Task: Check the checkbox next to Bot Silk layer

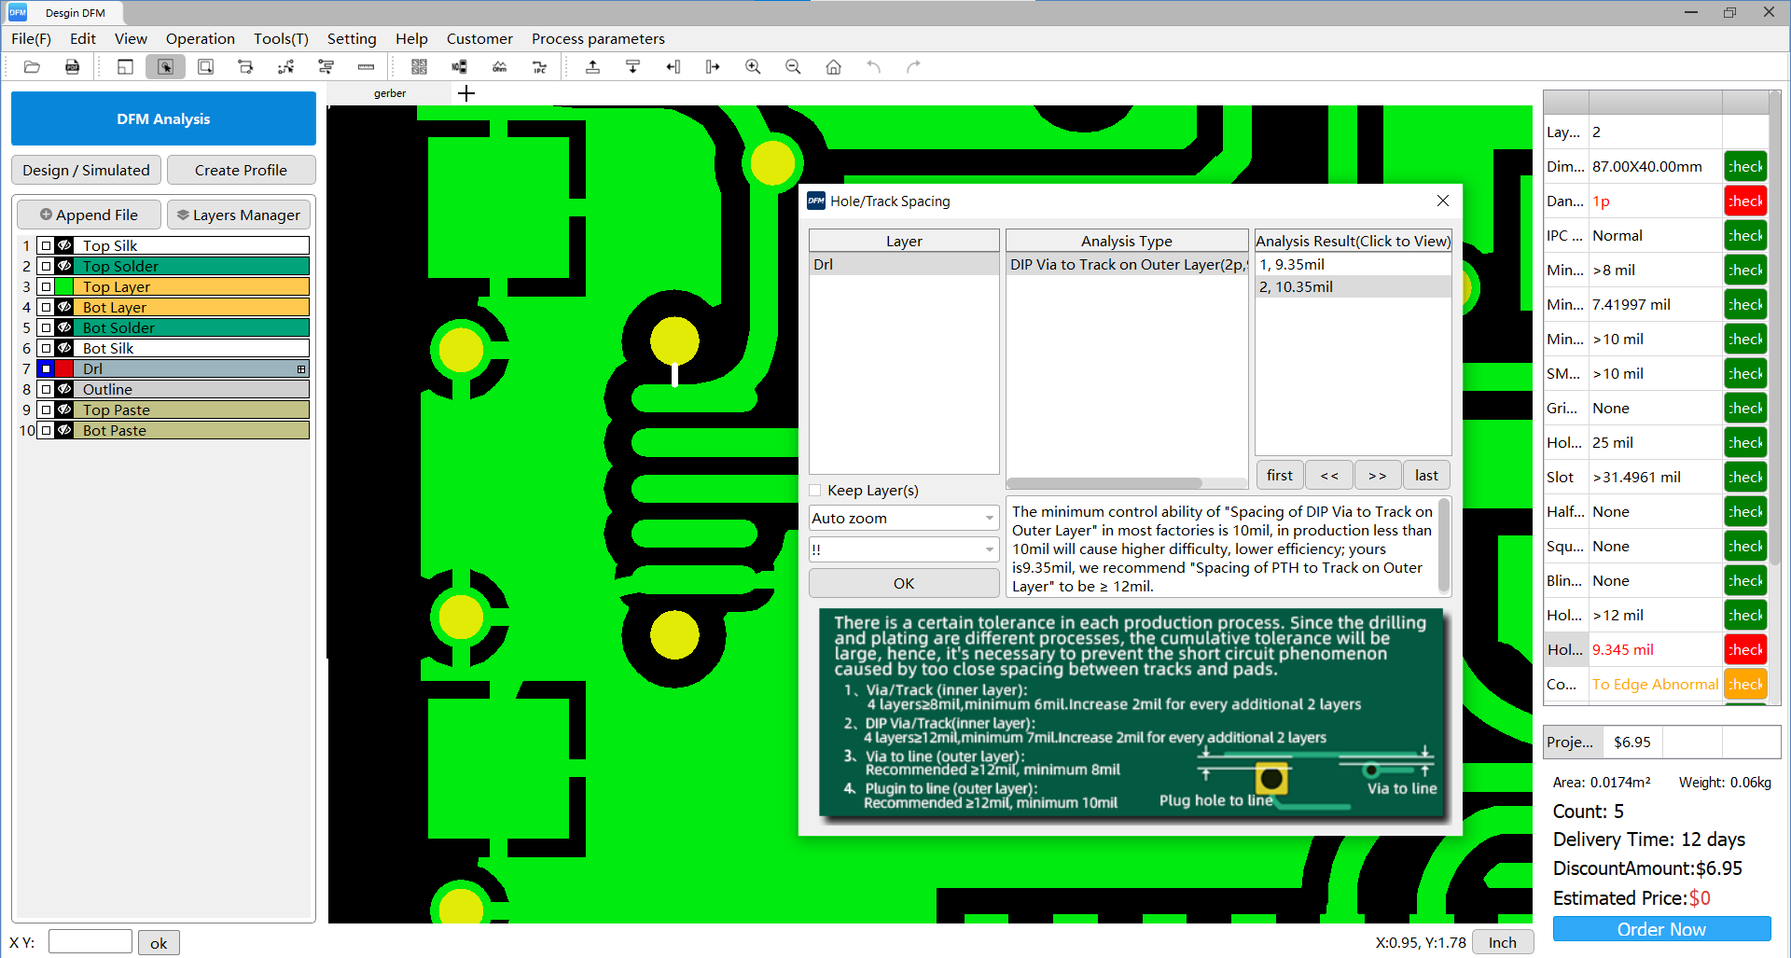Action: click(47, 348)
